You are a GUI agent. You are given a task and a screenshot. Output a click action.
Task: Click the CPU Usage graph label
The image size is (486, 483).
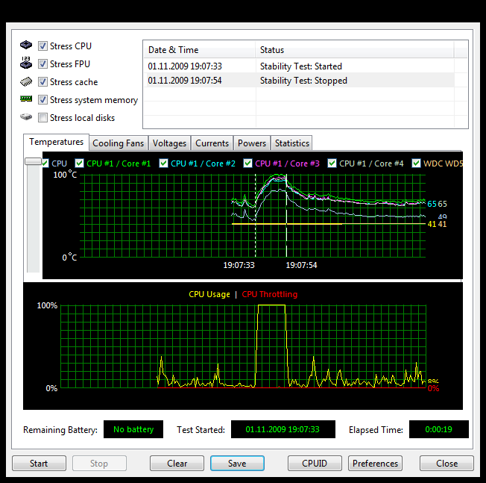[x=209, y=294]
